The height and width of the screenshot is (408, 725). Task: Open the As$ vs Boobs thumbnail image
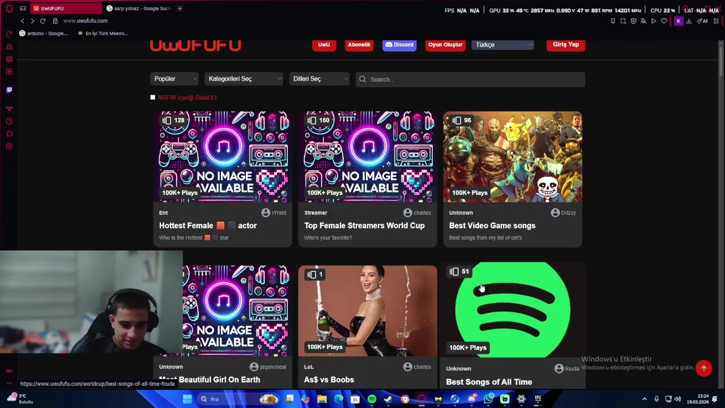(x=368, y=311)
